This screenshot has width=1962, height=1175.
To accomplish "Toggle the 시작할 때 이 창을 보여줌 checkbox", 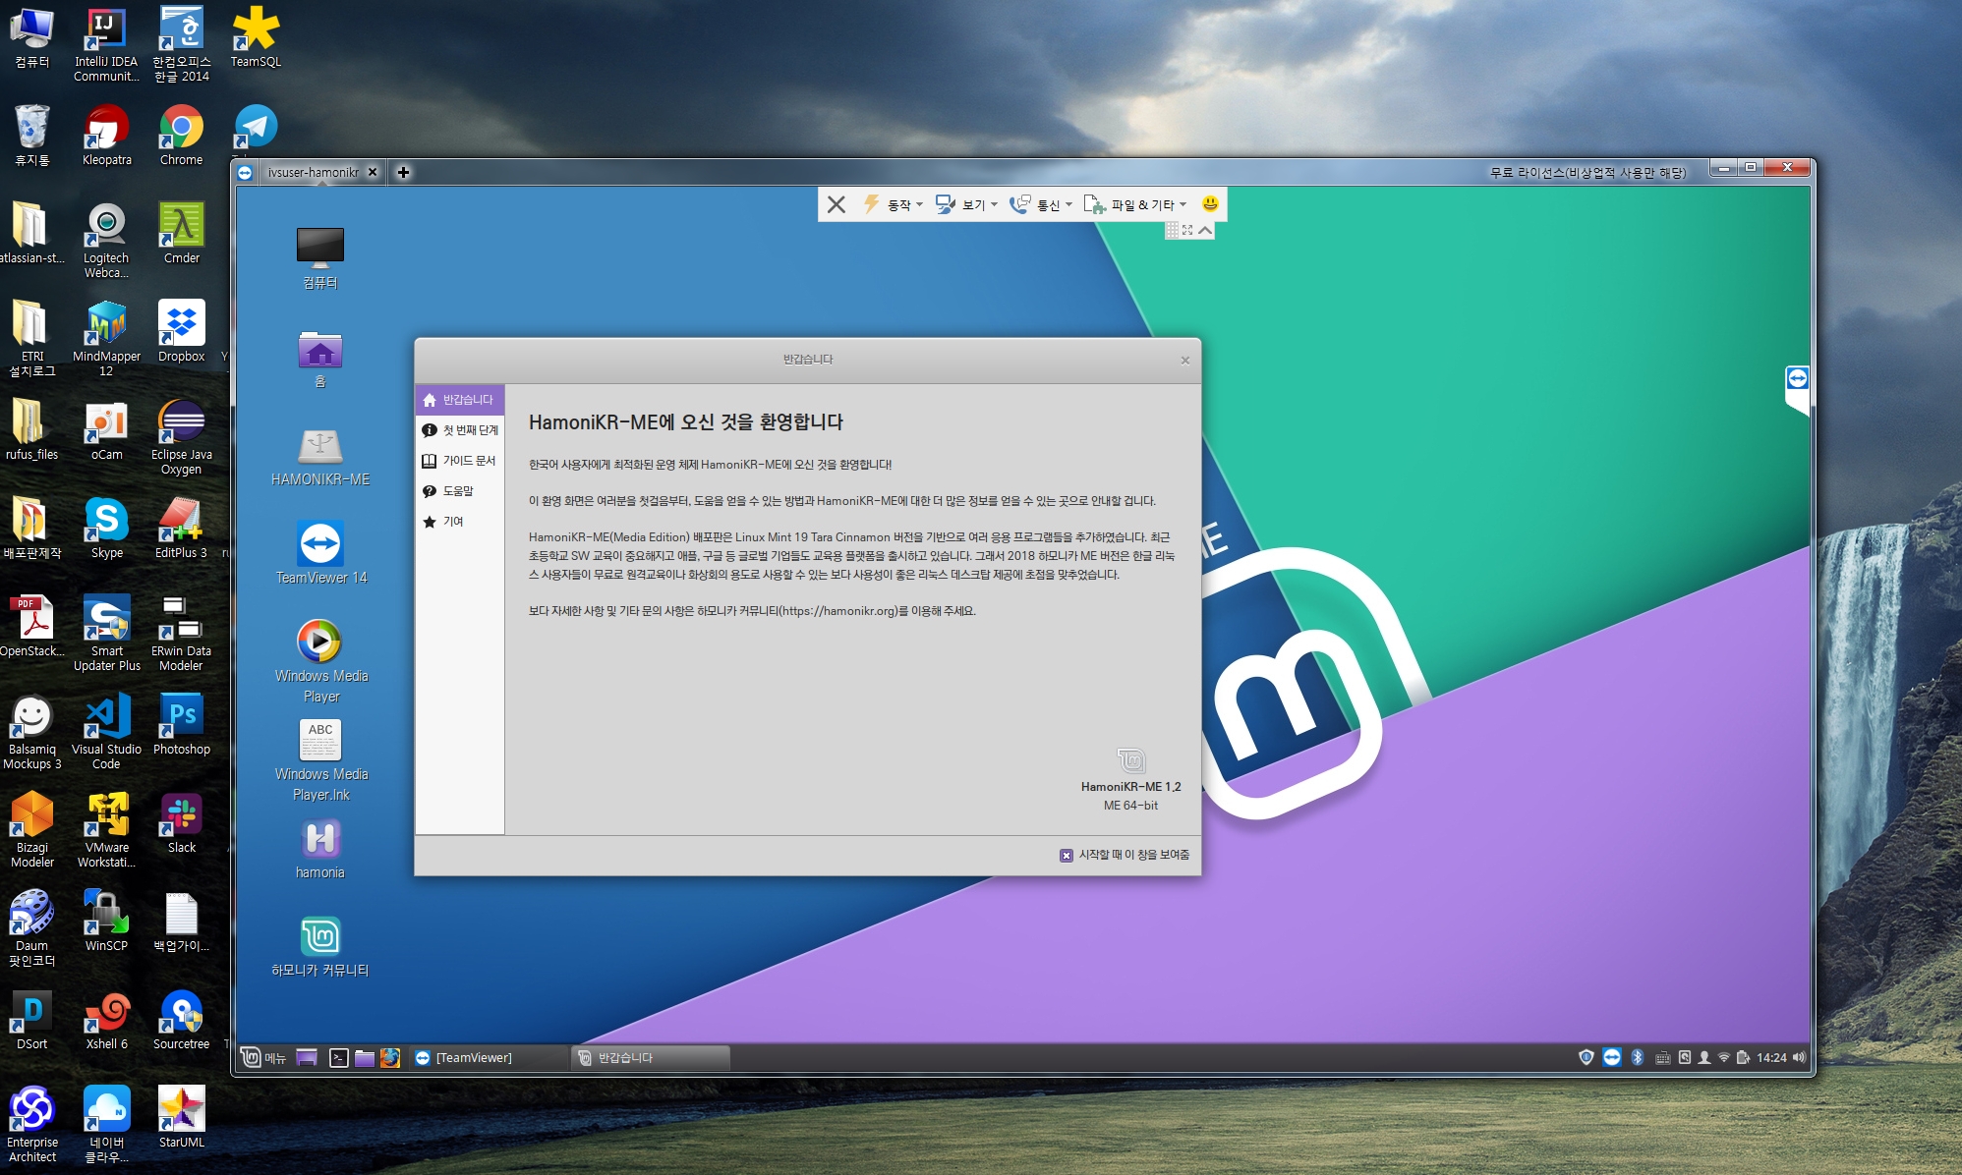I will (1067, 856).
